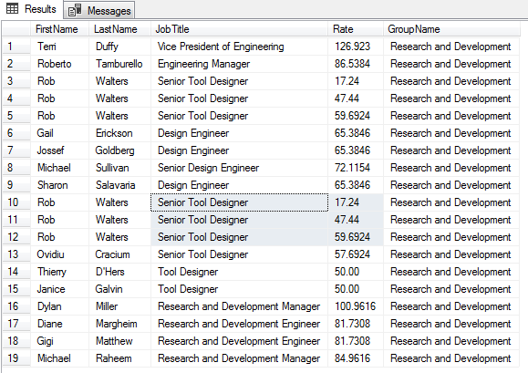Select row 19 using its row number

point(16,358)
